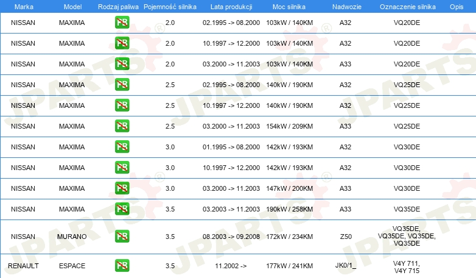Screen dimensions: 476x278
Task: Click the 08.2003 -> 09.2008 production dates
Action: [231, 237]
